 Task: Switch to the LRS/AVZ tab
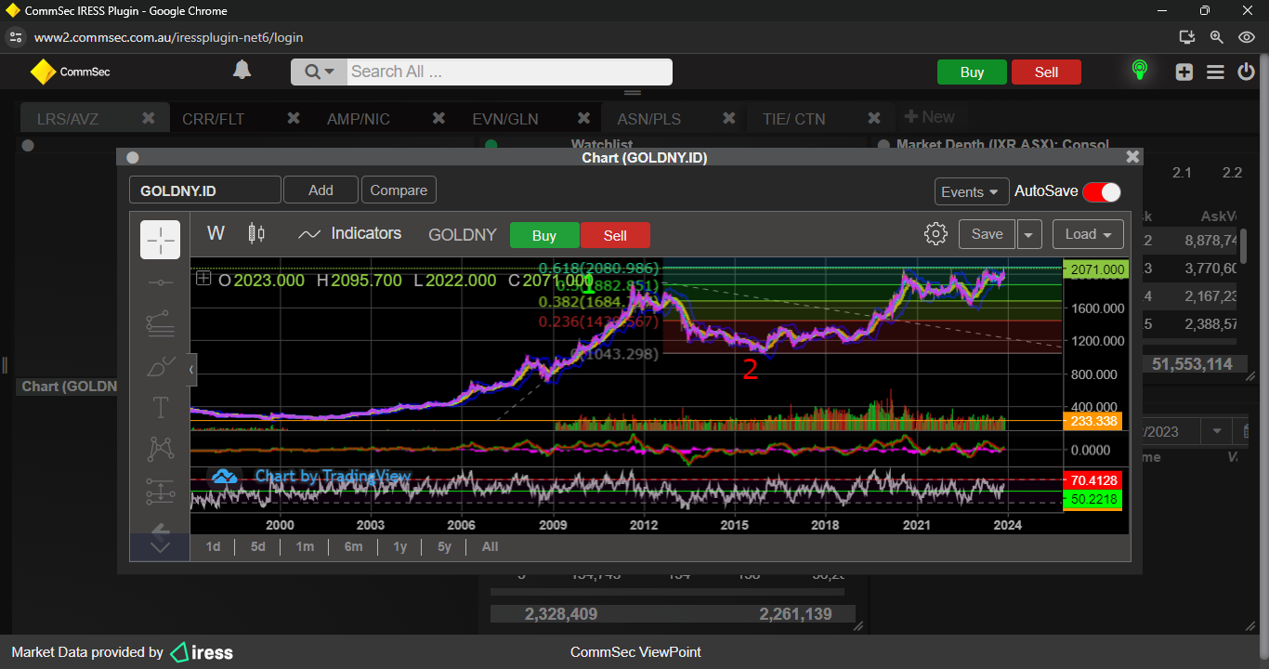(68, 119)
